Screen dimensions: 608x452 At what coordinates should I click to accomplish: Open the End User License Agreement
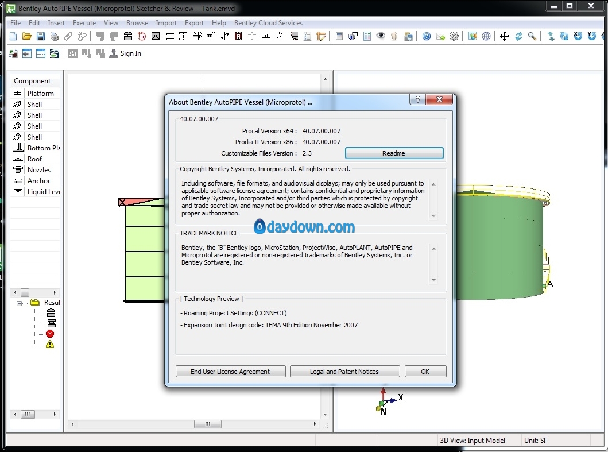230,371
